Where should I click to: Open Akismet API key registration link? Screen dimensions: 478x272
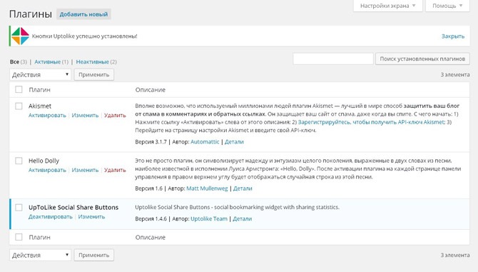tap(372, 122)
